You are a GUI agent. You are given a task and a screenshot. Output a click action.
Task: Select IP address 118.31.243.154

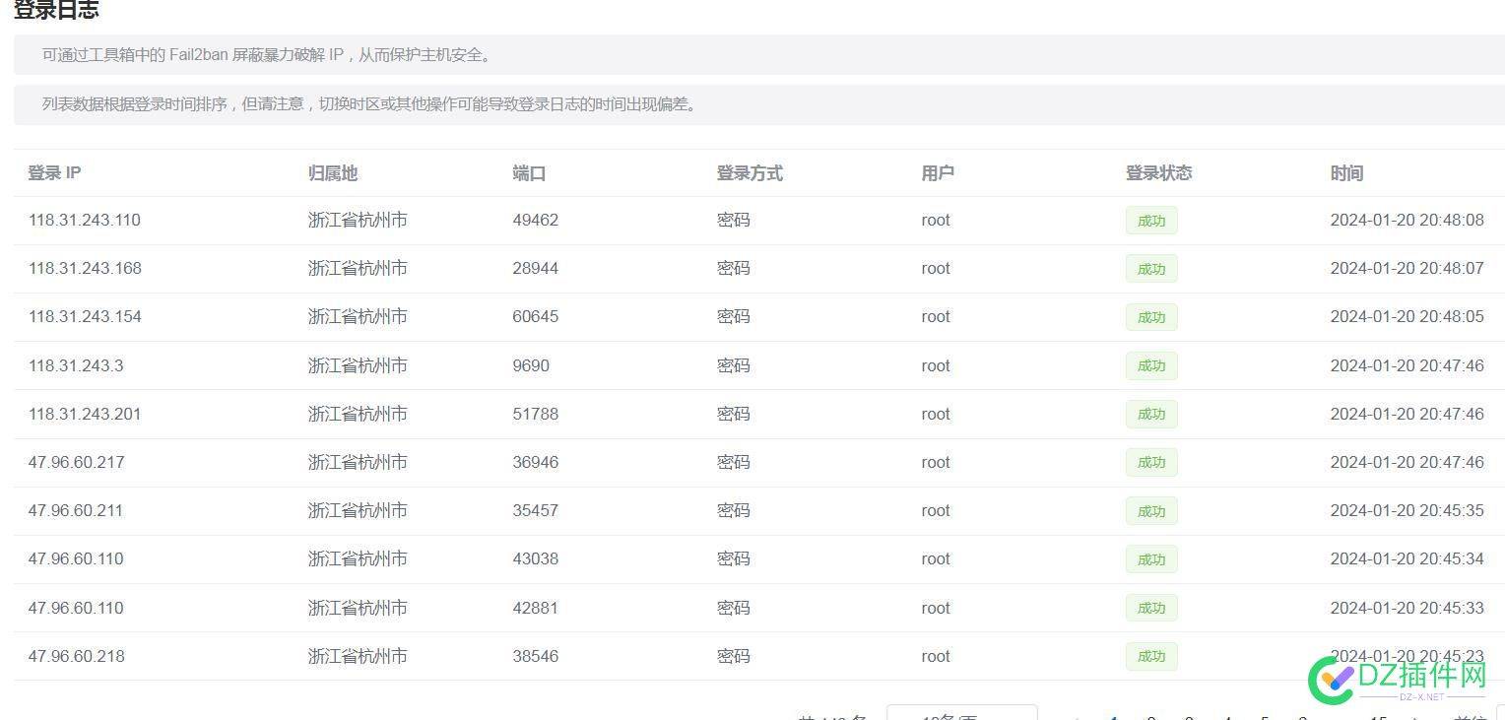click(85, 317)
